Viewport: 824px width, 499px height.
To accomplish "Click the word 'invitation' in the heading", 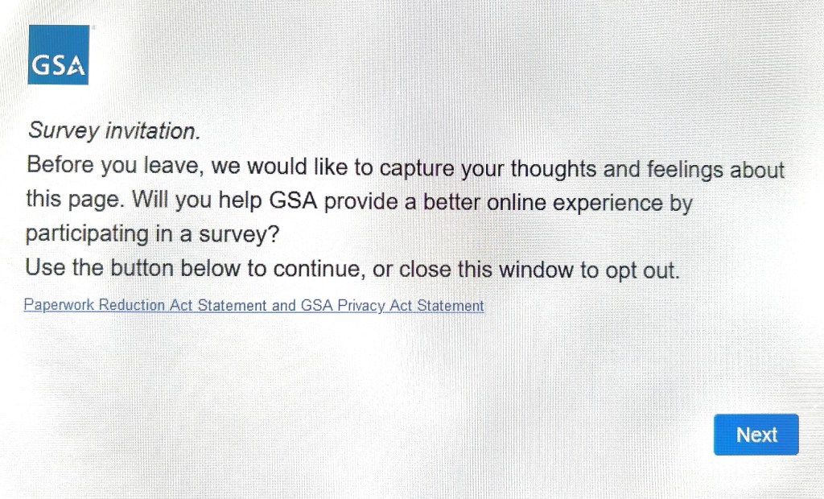I will click(152, 130).
